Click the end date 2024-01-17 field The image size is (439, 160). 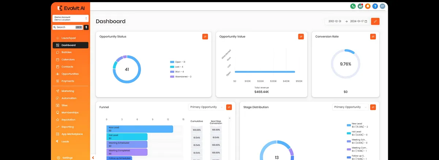(357, 22)
